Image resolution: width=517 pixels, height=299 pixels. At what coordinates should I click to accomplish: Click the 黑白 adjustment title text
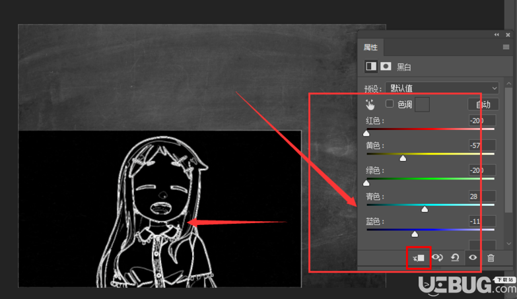(404, 67)
